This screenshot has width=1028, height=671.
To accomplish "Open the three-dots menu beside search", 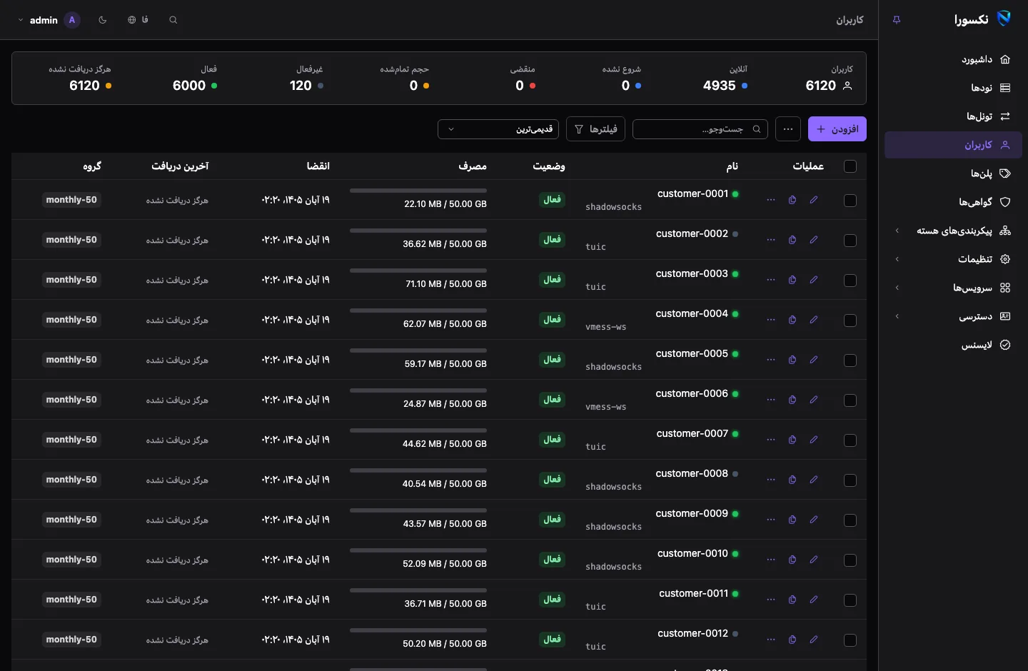I will [787, 129].
